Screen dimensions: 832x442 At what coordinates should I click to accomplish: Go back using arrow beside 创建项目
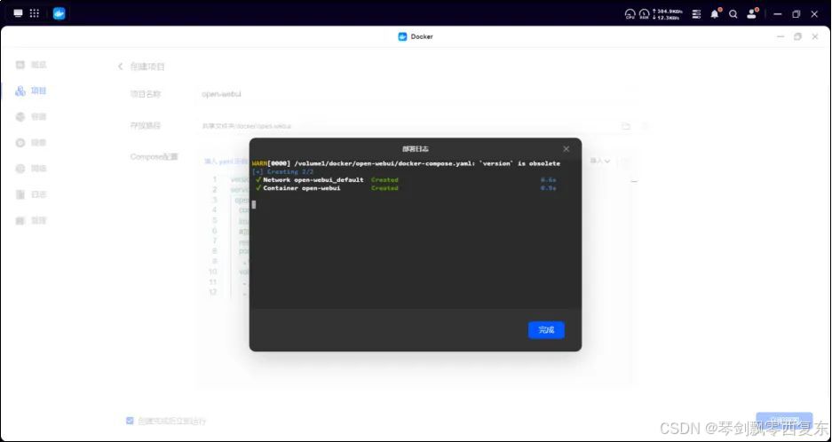121,67
